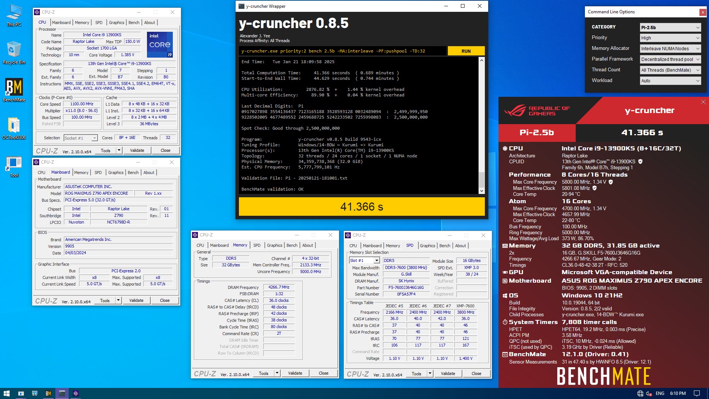Click the ENG language indicator

660,393
